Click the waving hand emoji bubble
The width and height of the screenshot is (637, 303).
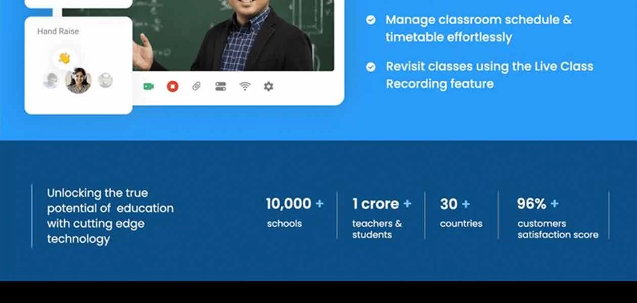(64, 58)
